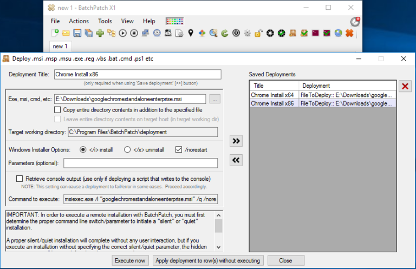Click the blue floppy disk save icon
This screenshot has width=416, height=269.
click(x=77, y=34)
